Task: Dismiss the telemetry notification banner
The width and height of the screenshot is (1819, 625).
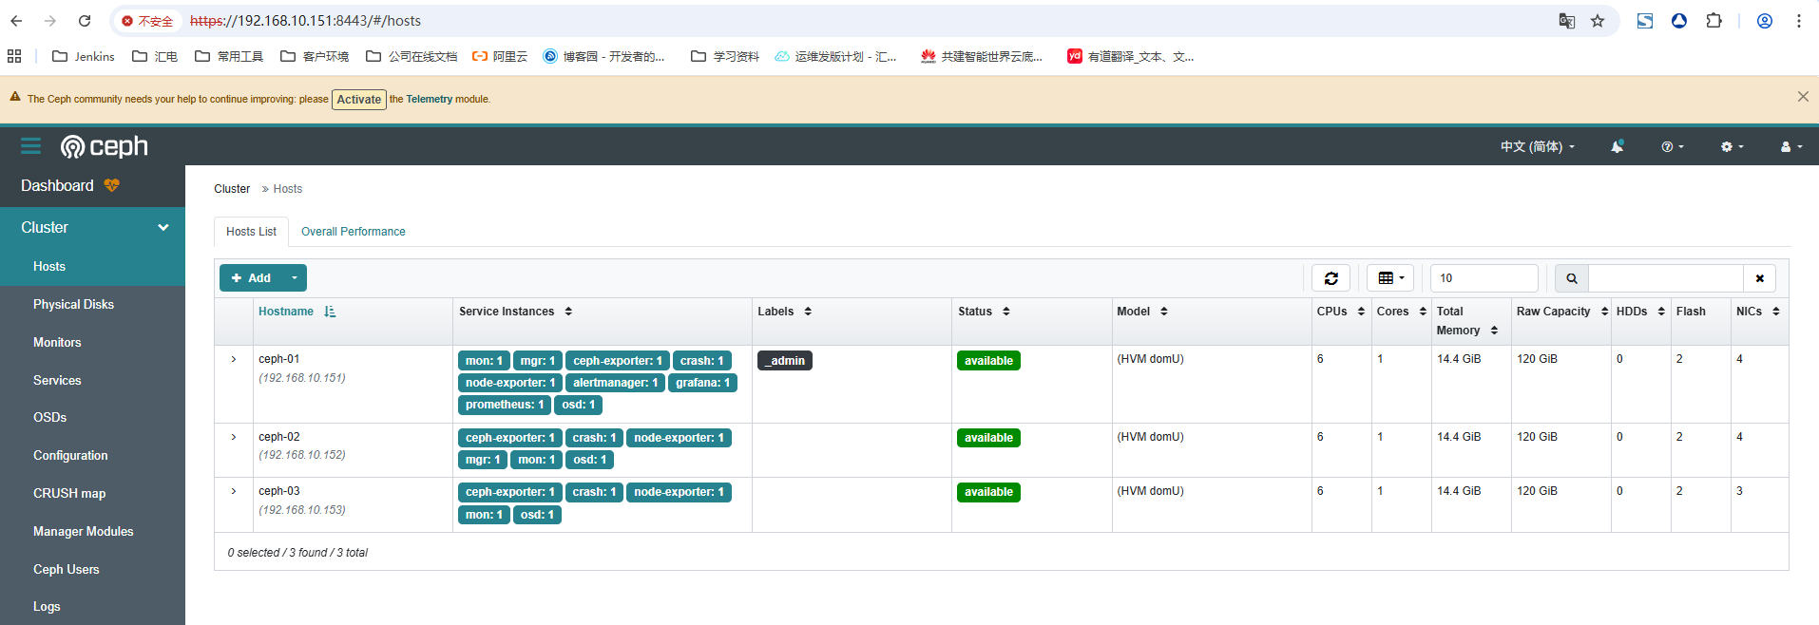Action: click(1803, 97)
